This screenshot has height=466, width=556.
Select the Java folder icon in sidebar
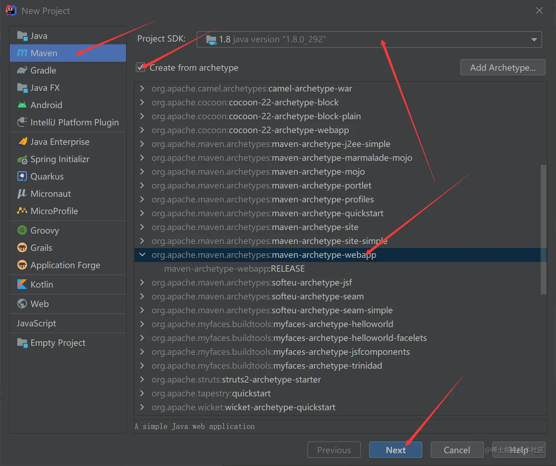pos(22,36)
